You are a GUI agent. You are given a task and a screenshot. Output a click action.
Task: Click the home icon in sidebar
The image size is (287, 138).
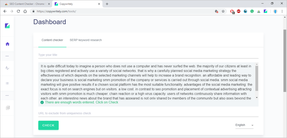(x=7, y=44)
